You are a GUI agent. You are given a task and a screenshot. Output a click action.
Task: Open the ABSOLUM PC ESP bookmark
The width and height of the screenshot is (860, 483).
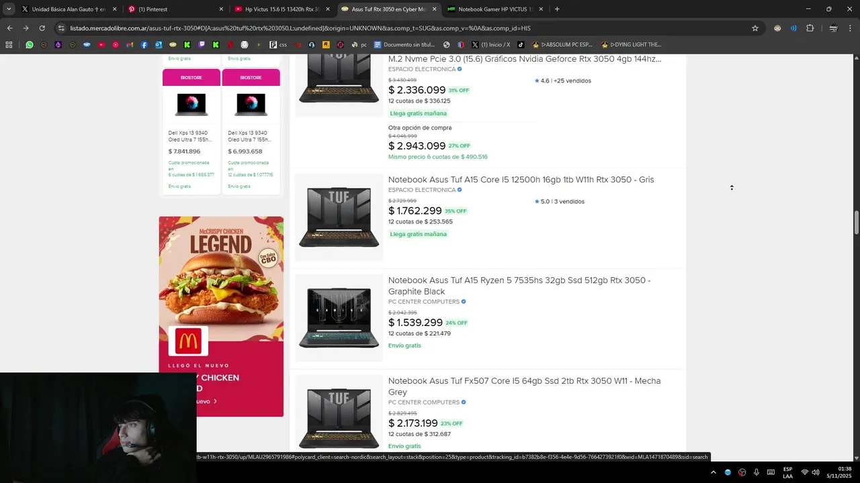click(562, 45)
